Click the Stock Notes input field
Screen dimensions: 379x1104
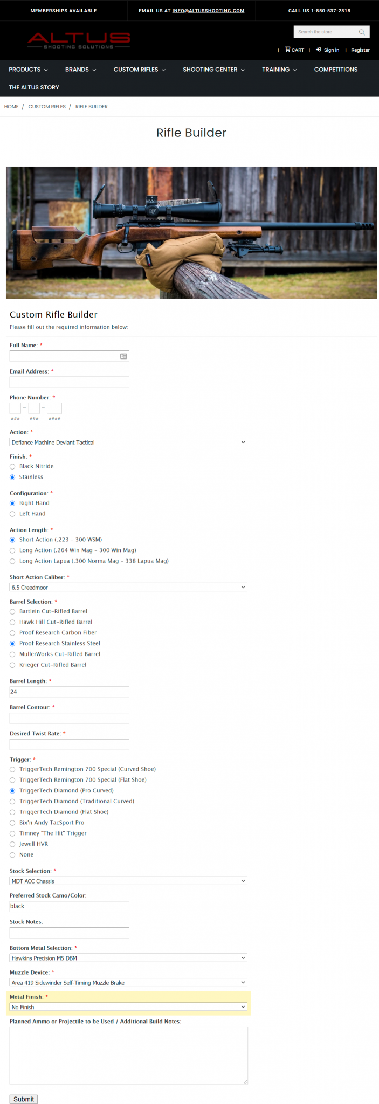[x=69, y=933]
